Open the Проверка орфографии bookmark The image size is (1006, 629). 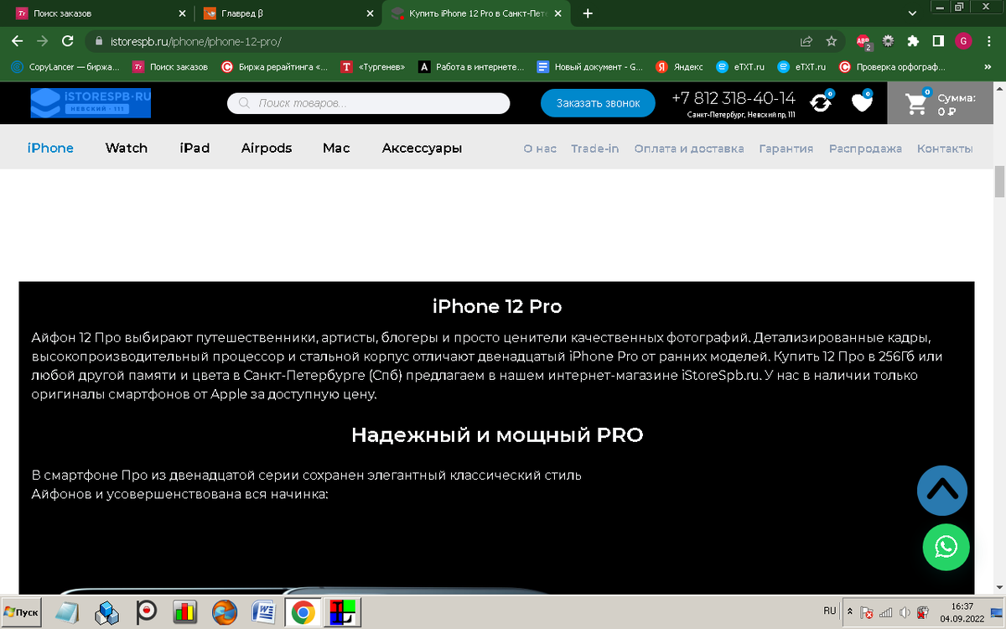892,66
